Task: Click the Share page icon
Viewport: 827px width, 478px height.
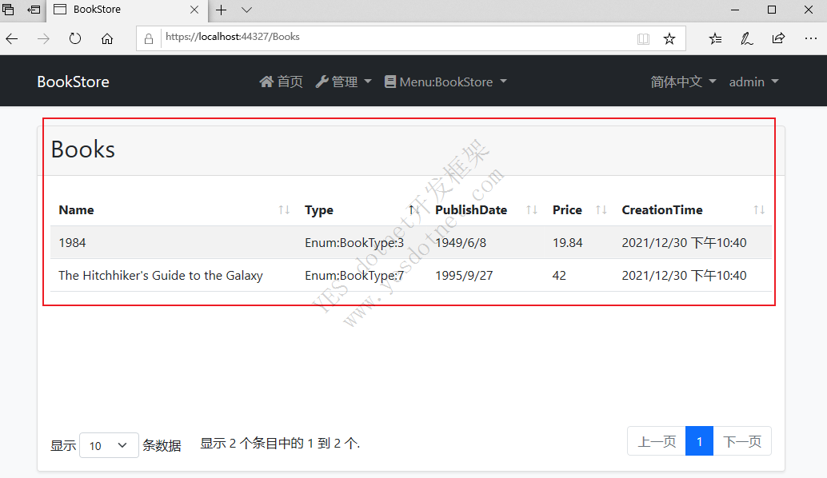Action: [778, 38]
